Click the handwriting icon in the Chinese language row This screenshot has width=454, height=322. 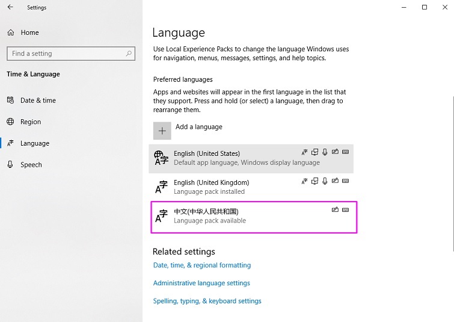(336, 210)
